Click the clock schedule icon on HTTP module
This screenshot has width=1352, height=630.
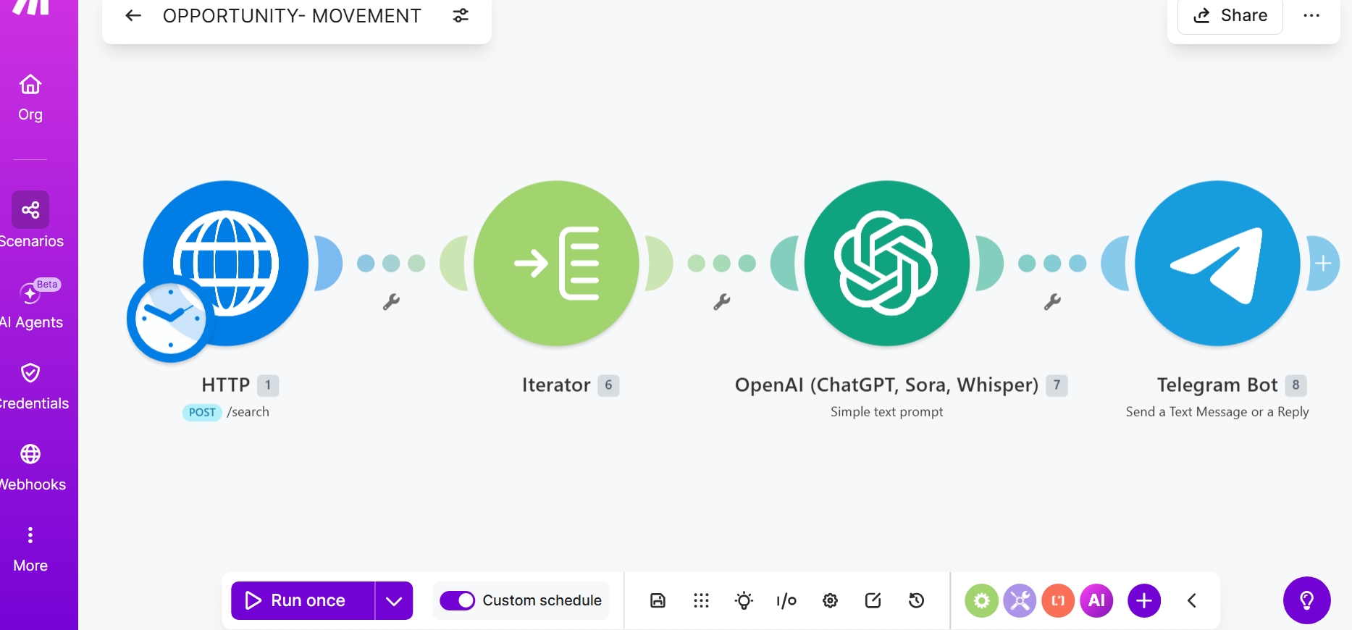pos(169,319)
